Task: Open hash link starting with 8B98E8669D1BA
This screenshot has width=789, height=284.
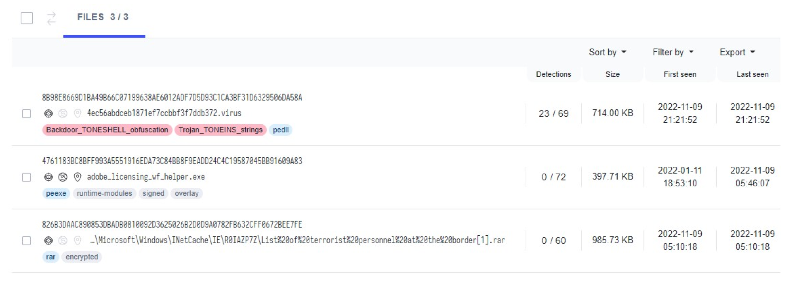Action: (x=172, y=98)
